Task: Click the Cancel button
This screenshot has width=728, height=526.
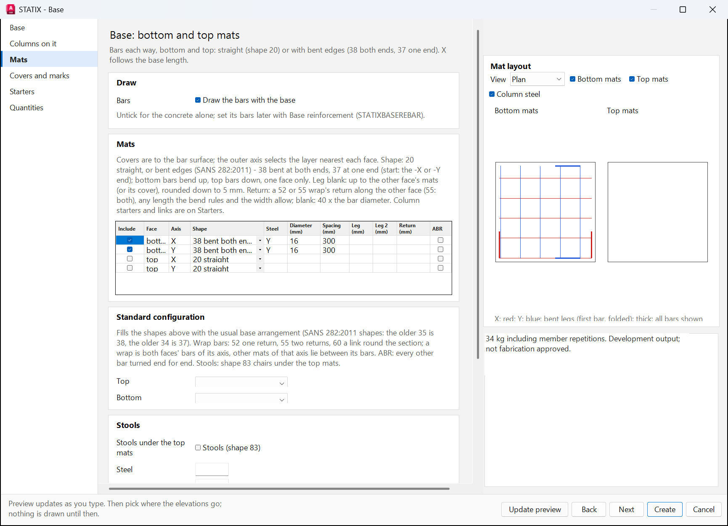Action: [x=704, y=510]
